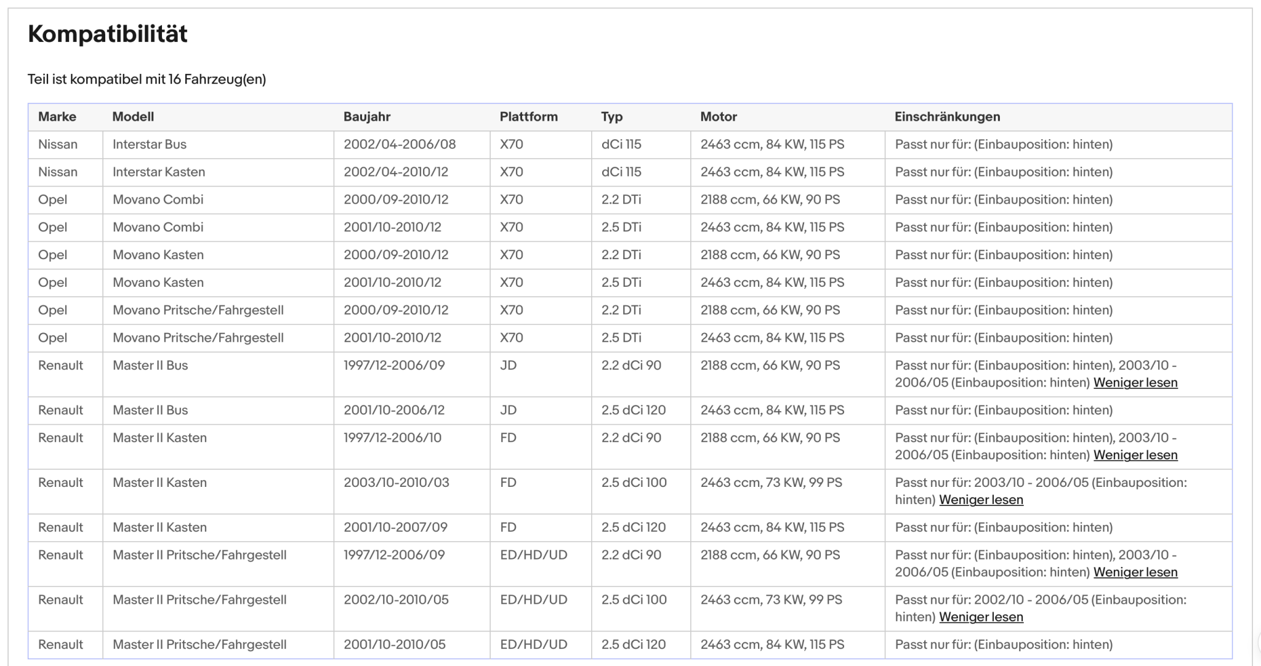The image size is (1261, 666).
Task: Click 'JD' platform in the Master II Bus 2.5 dCi 120 row
Action: 508,411
